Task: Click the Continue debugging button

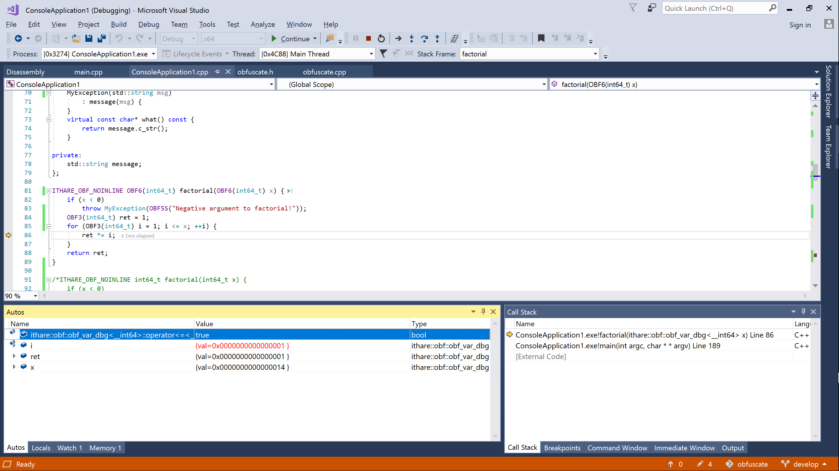Action: (290, 39)
